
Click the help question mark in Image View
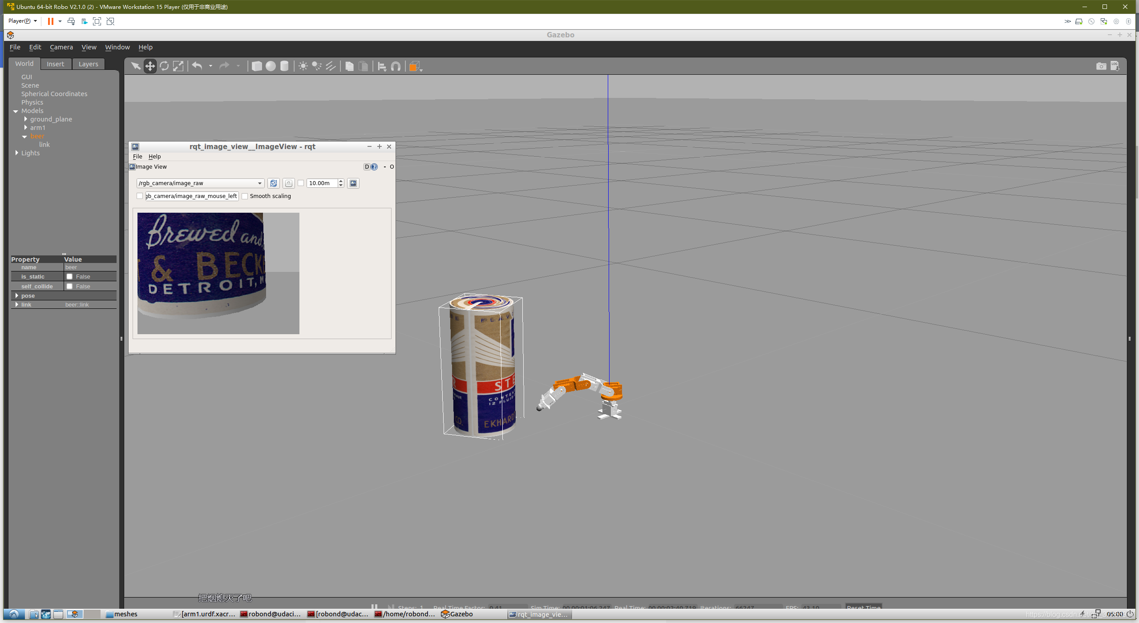tap(374, 167)
